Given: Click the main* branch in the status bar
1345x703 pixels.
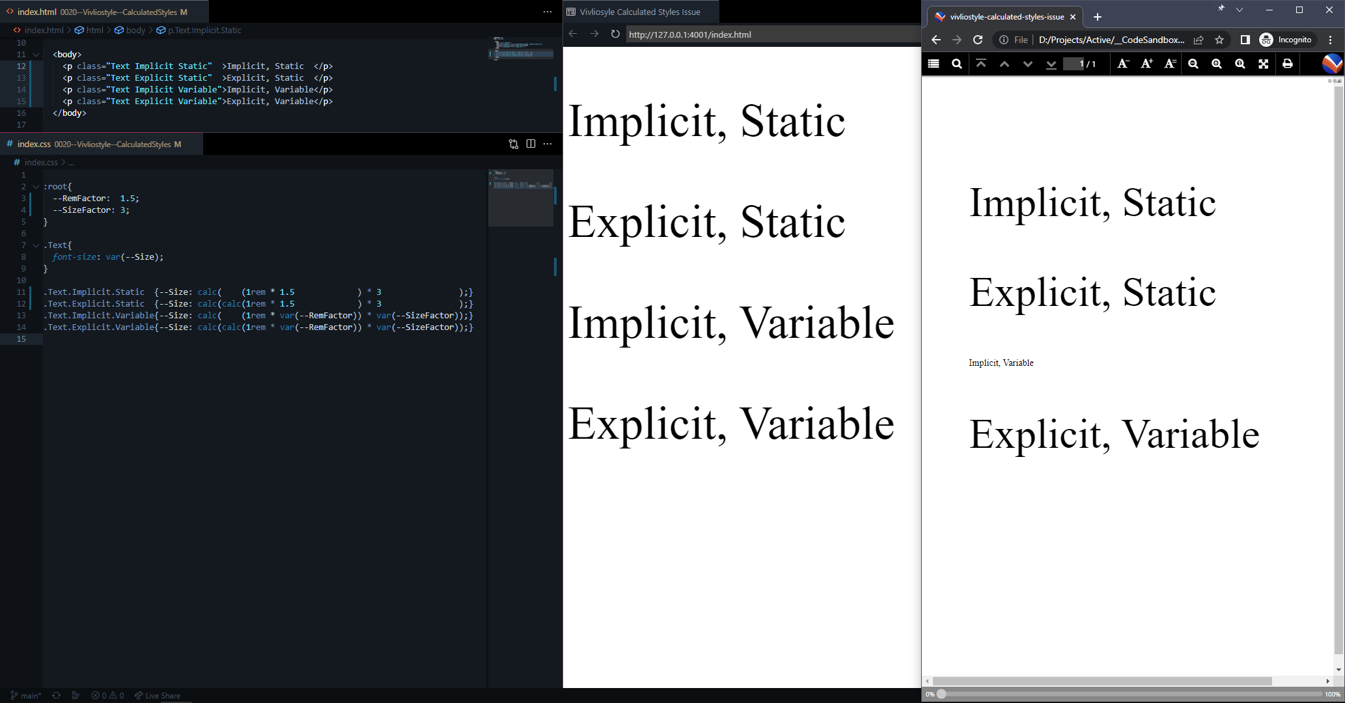Looking at the screenshot, I should click(x=28, y=695).
